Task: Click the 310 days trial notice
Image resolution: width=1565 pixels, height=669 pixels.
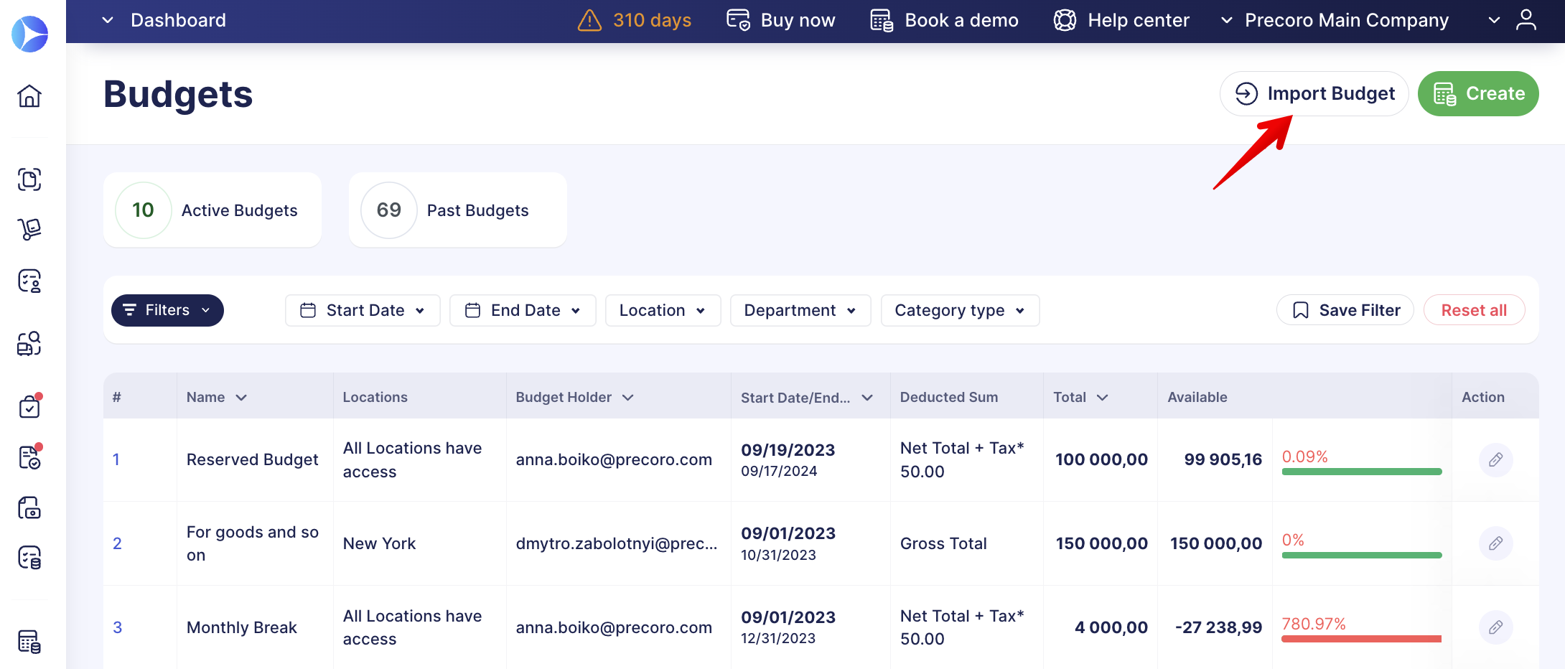Action: tap(635, 20)
